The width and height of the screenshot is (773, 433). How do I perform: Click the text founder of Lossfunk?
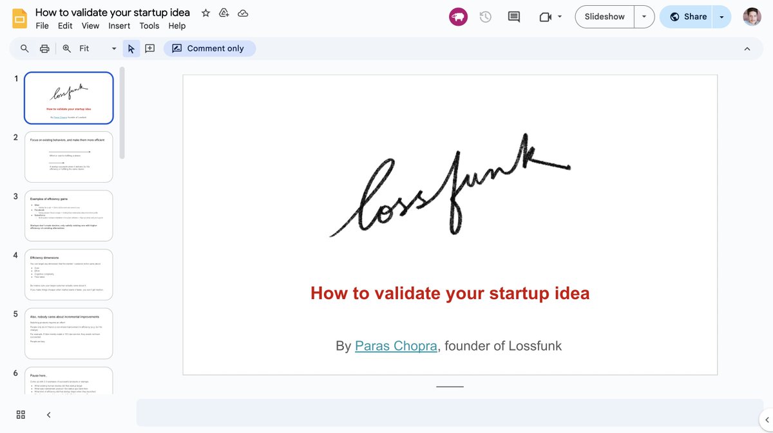pos(503,346)
